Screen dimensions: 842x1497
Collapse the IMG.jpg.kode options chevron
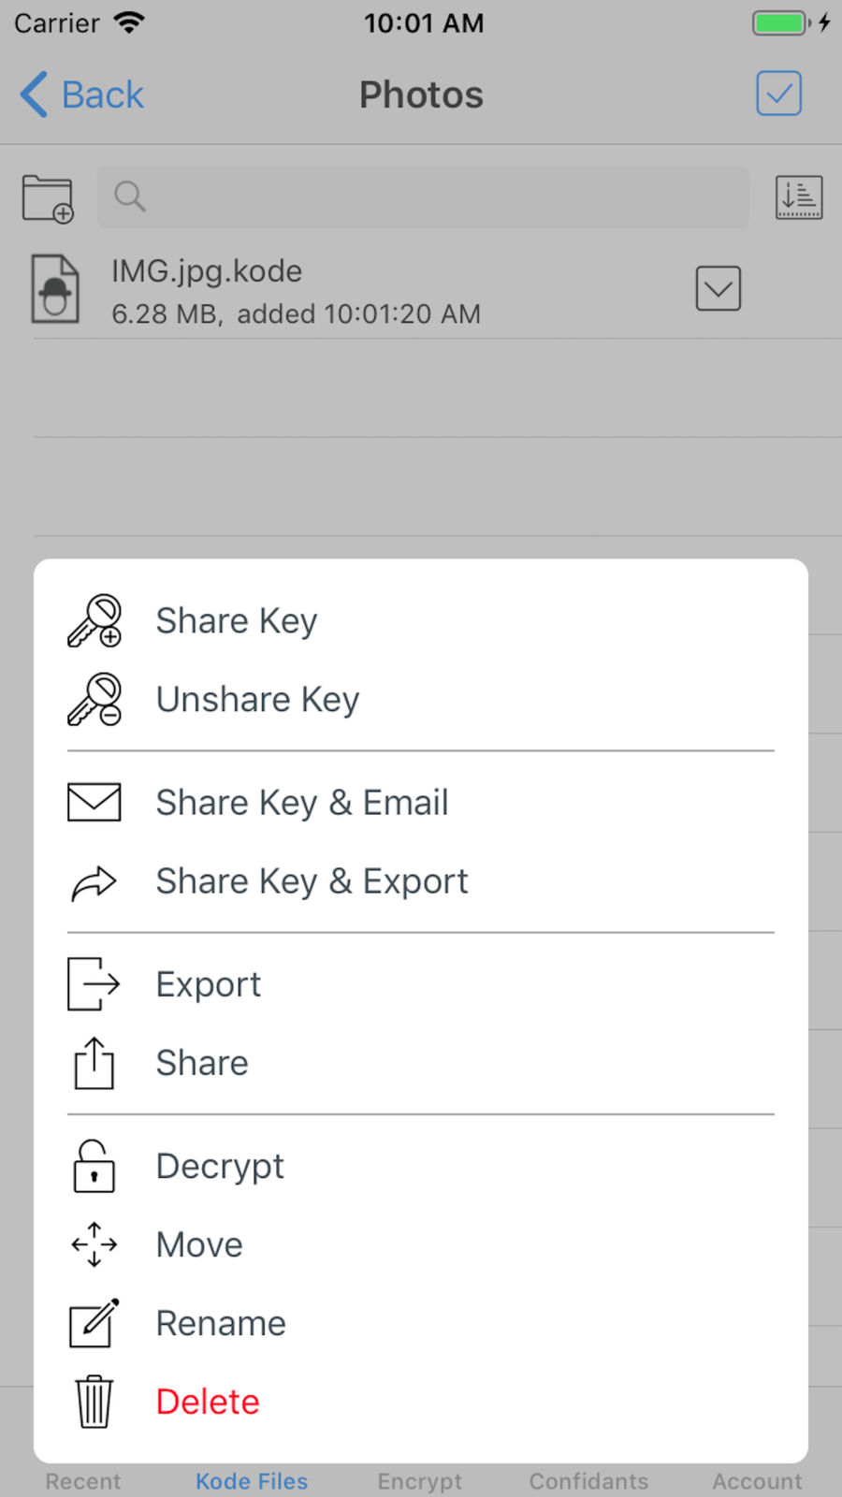[718, 288]
